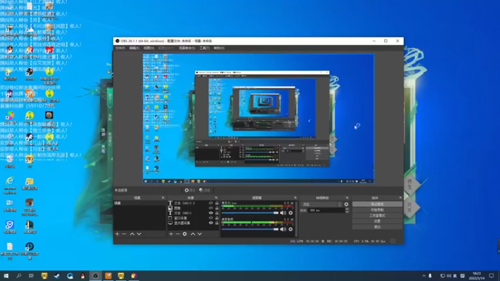
Task: Open the Help menu in OBS
Action: pos(219,48)
